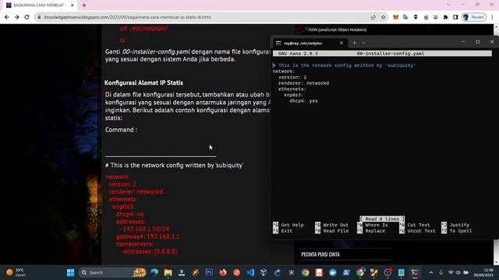The image size is (499, 280).
Task: Click the Get Help shortcut label in nano
Action: pyautogui.click(x=292, y=225)
